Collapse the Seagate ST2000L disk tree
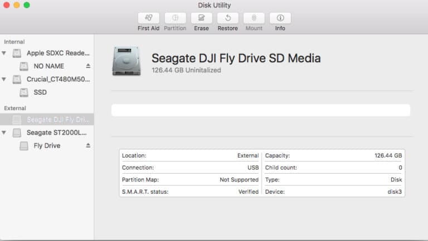The height and width of the screenshot is (241, 428). (x=4, y=132)
